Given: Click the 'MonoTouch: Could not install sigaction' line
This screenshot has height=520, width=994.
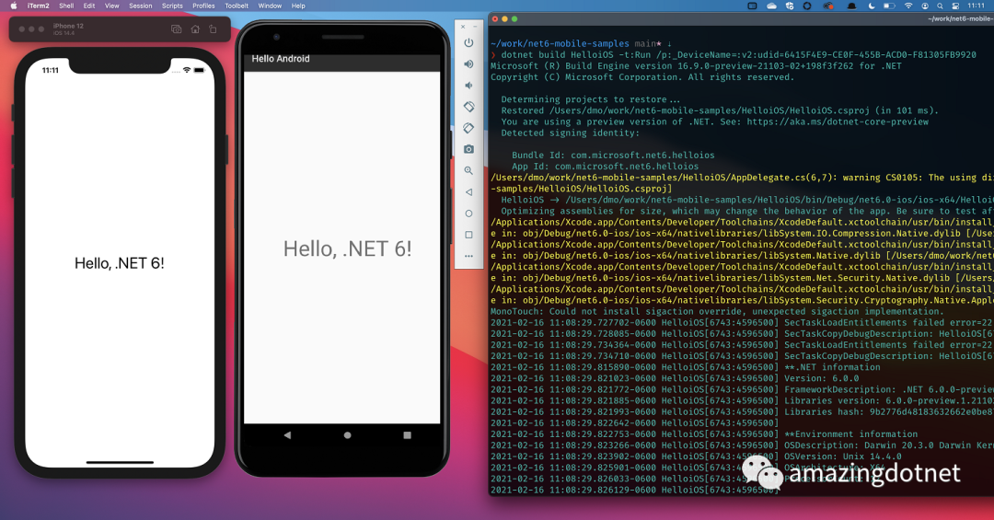Looking at the screenshot, I should click(717, 311).
